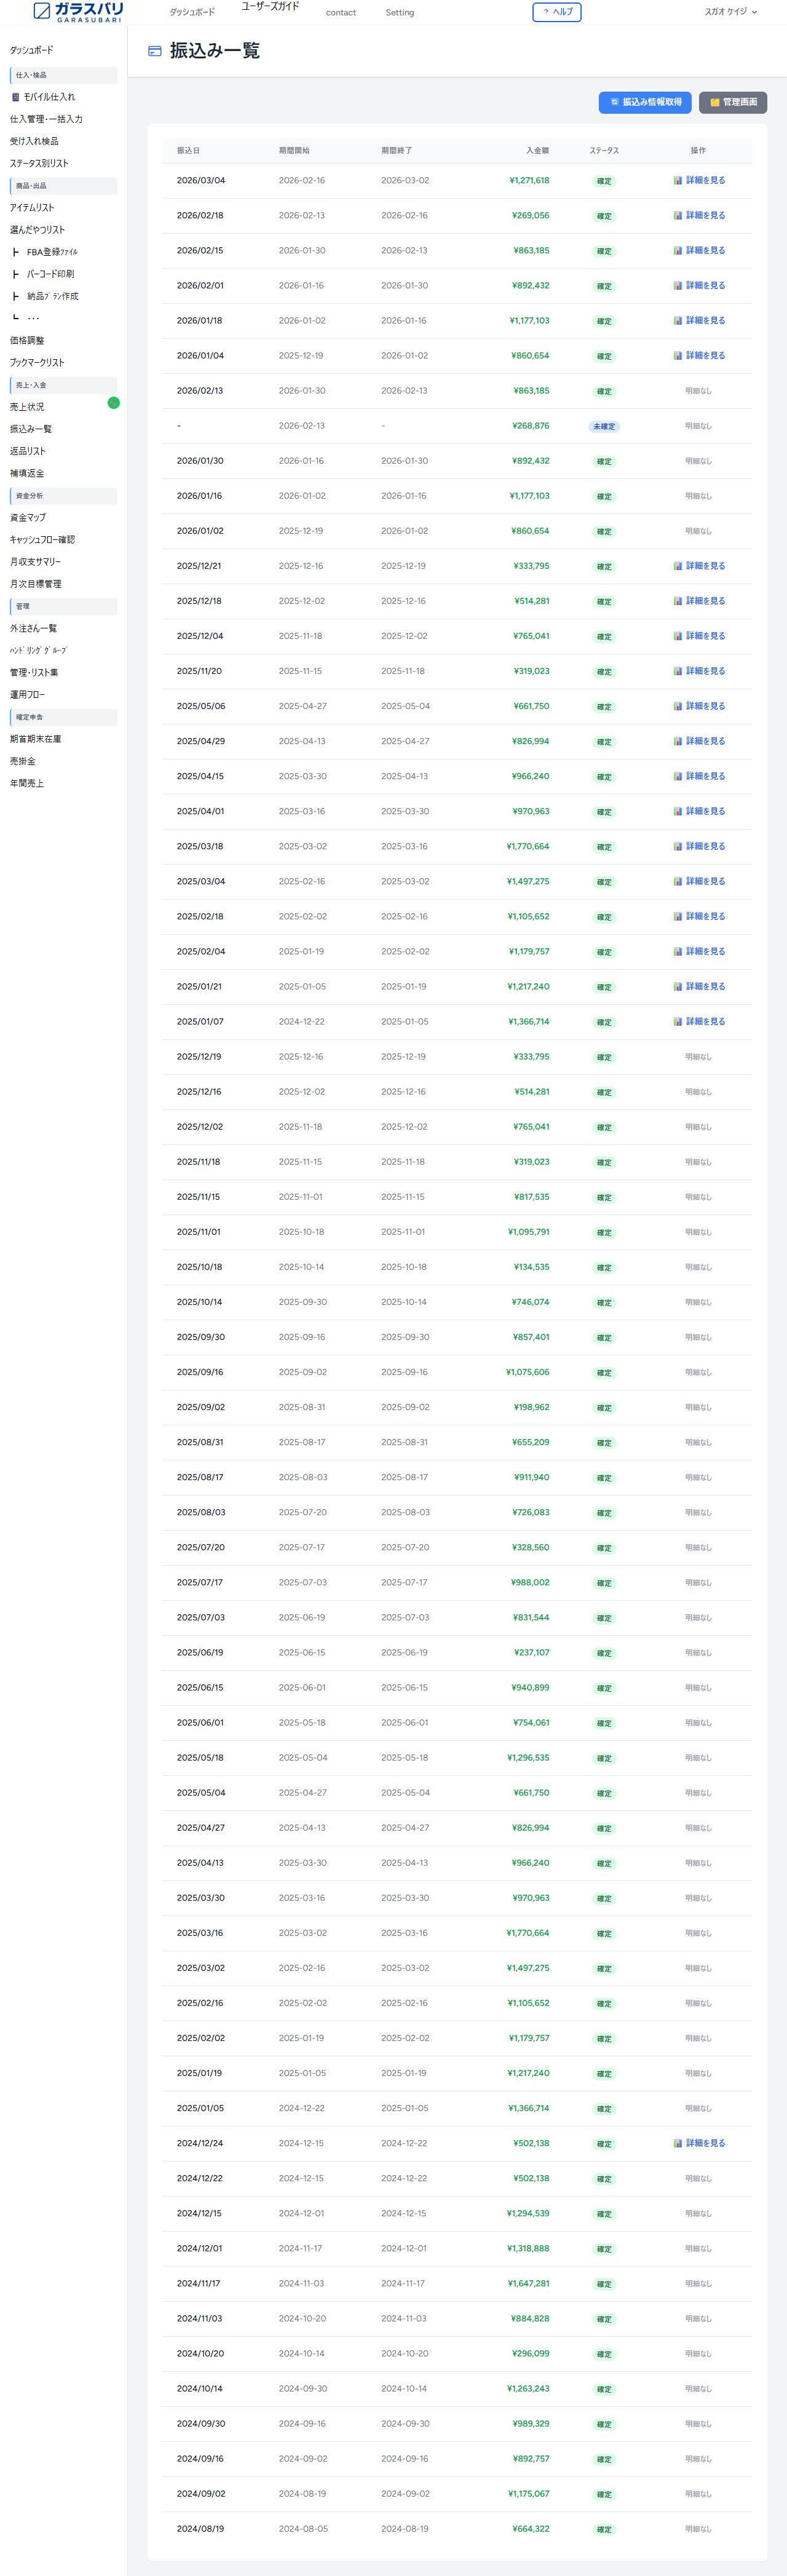Screen dimensions: 787x2576
Task: Click chart icon for 2026/02/18 transfer details
Action: tap(677, 216)
